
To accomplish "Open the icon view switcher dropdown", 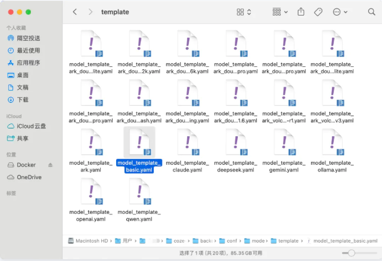I will pyautogui.click(x=244, y=12).
